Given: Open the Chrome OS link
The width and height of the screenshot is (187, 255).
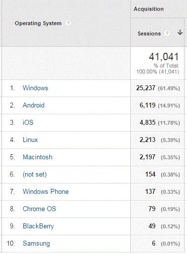Looking at the screenshot, I should [39, 209].
